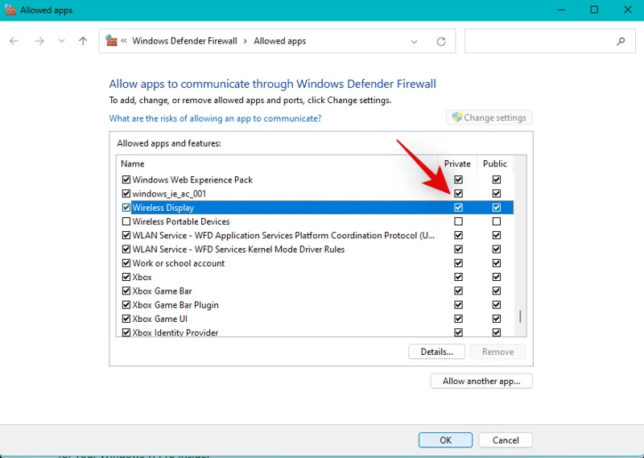Click the Forward navigation arrow
Viewport: 644px width, 458px height.
coord(39,41)
